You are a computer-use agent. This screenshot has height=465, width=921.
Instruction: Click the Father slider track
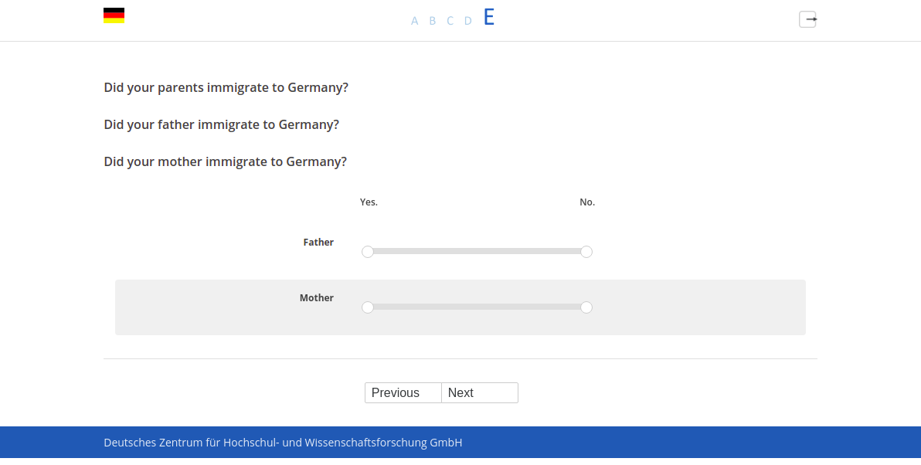tap(477, 251)
